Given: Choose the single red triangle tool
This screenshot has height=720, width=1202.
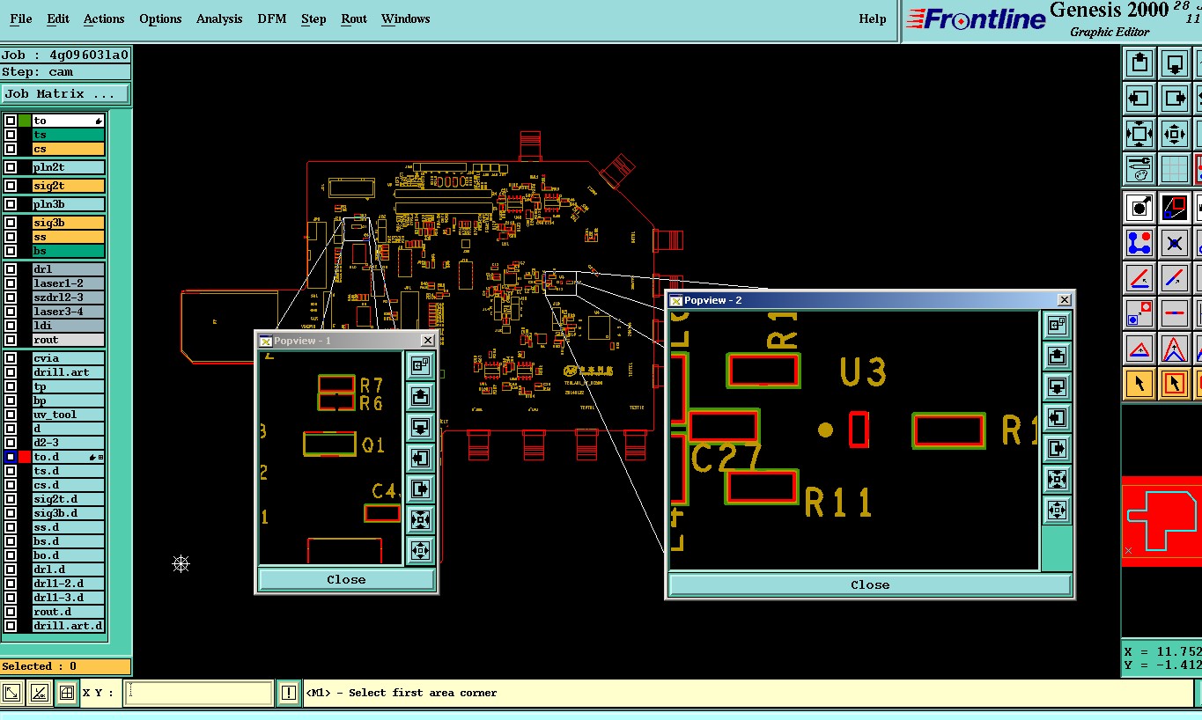Looking at the screenshot, I should point(1139,349).
